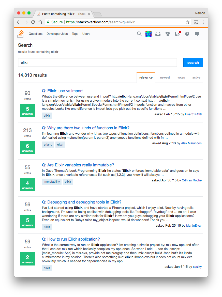Open 'Are Elixir variables really immutable?'
This screenshot has width=222, height=297.
pos(78,165)
